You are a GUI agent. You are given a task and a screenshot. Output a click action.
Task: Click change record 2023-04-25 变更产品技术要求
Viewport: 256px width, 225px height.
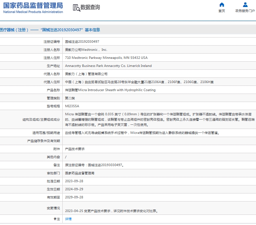[x=112, y=211]
